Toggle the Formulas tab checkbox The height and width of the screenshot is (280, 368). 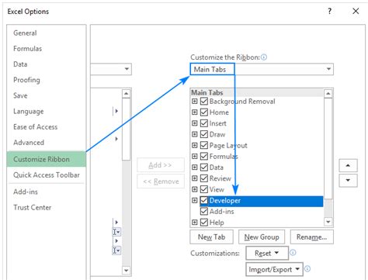(x=204, y=156)
